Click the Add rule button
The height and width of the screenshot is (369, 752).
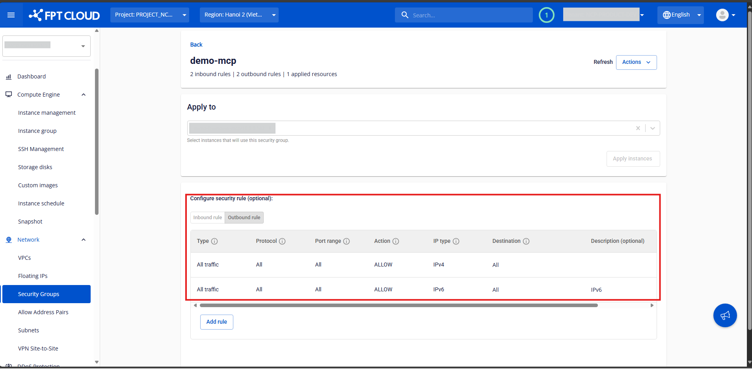pyautogui.click(x=216, y=322)
